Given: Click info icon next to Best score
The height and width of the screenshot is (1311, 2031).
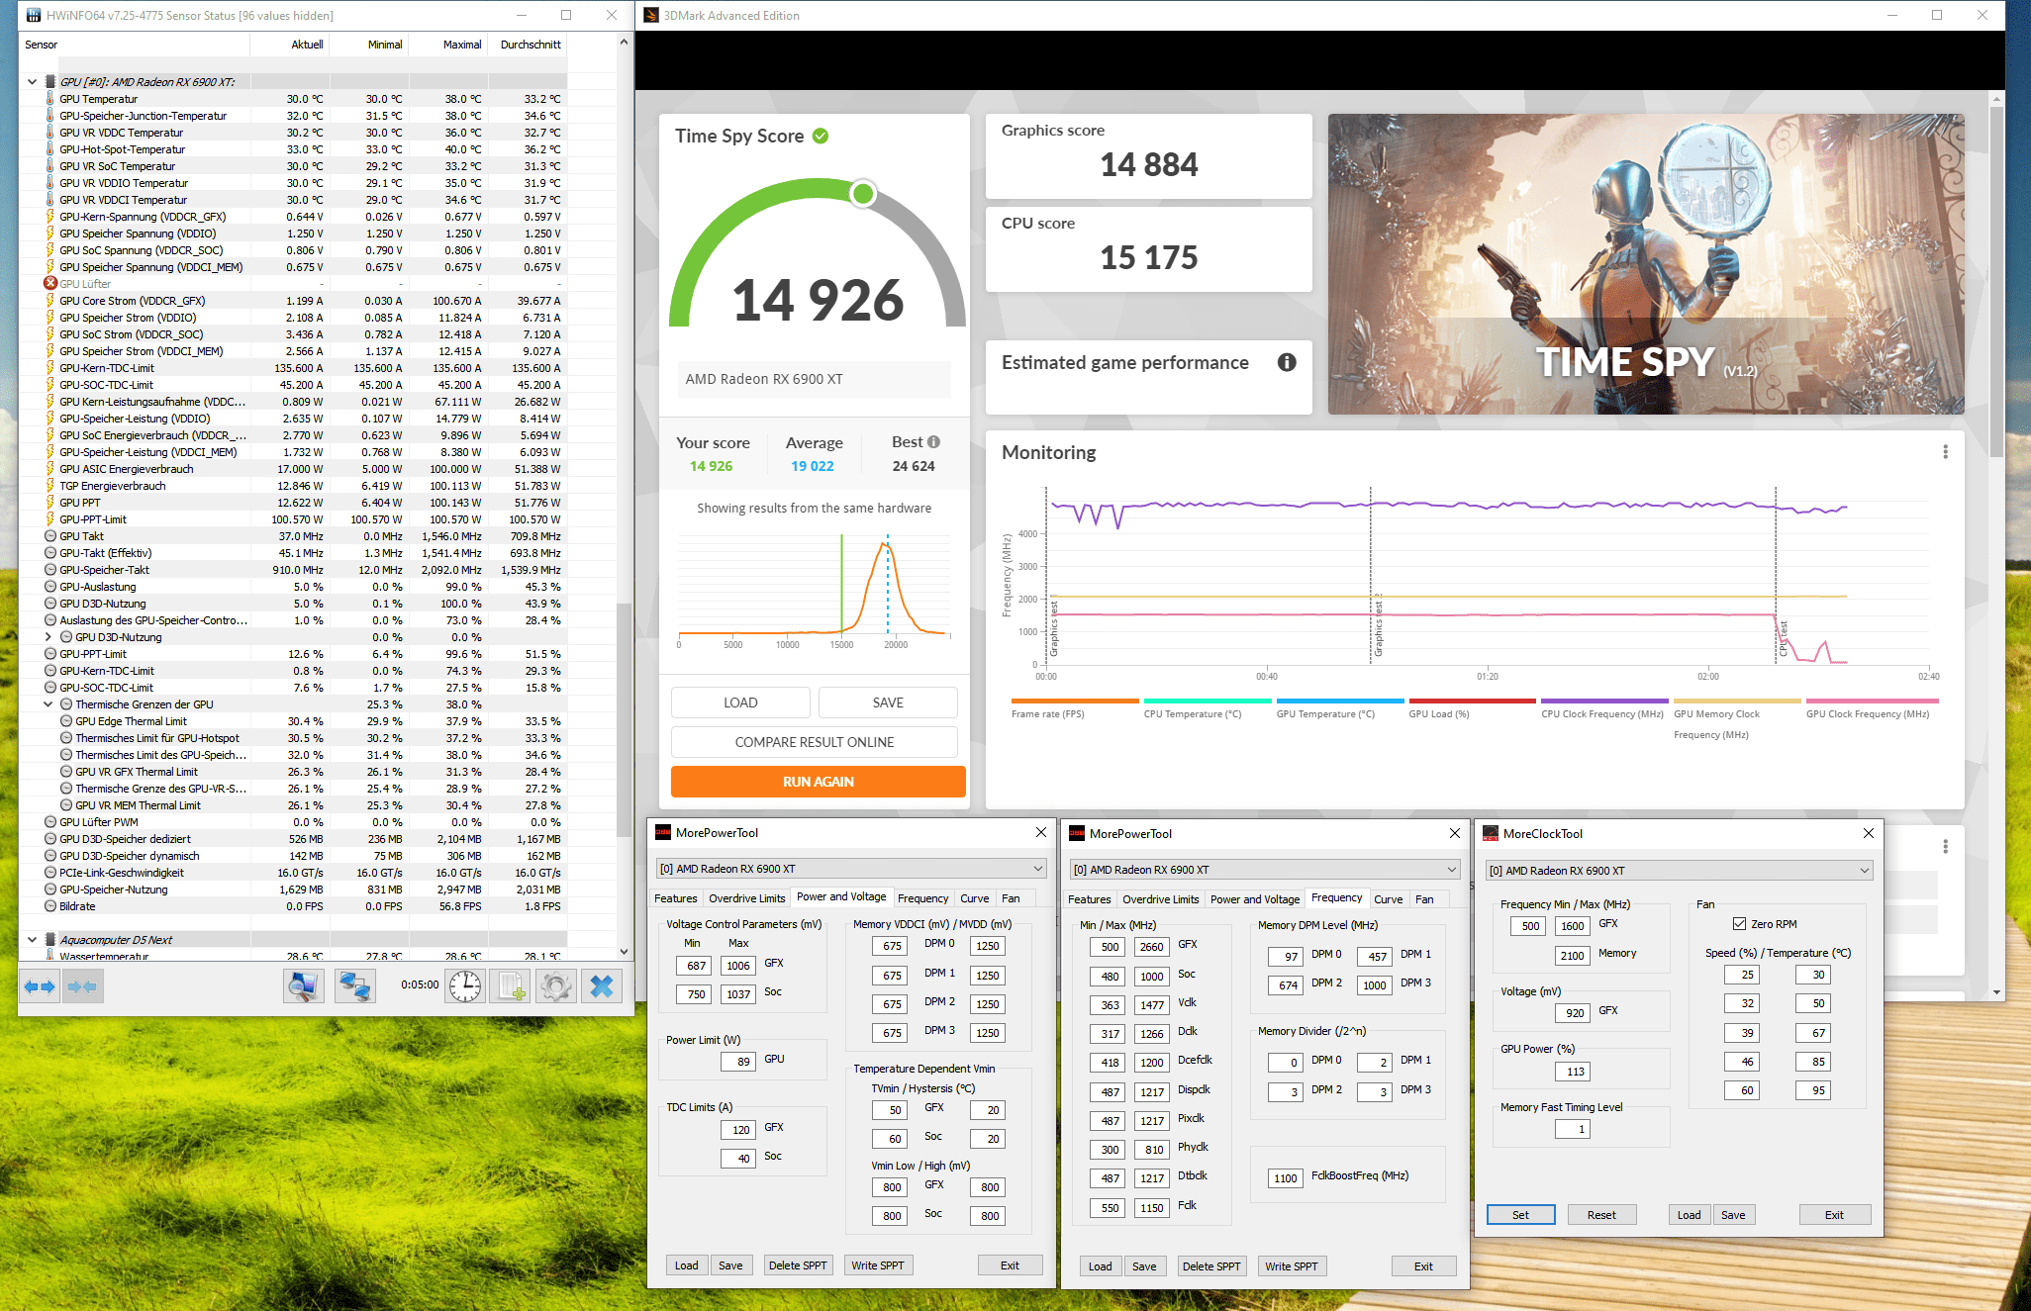Looking at the screenshot, I should pyautogui.click(x=933, y=442).
